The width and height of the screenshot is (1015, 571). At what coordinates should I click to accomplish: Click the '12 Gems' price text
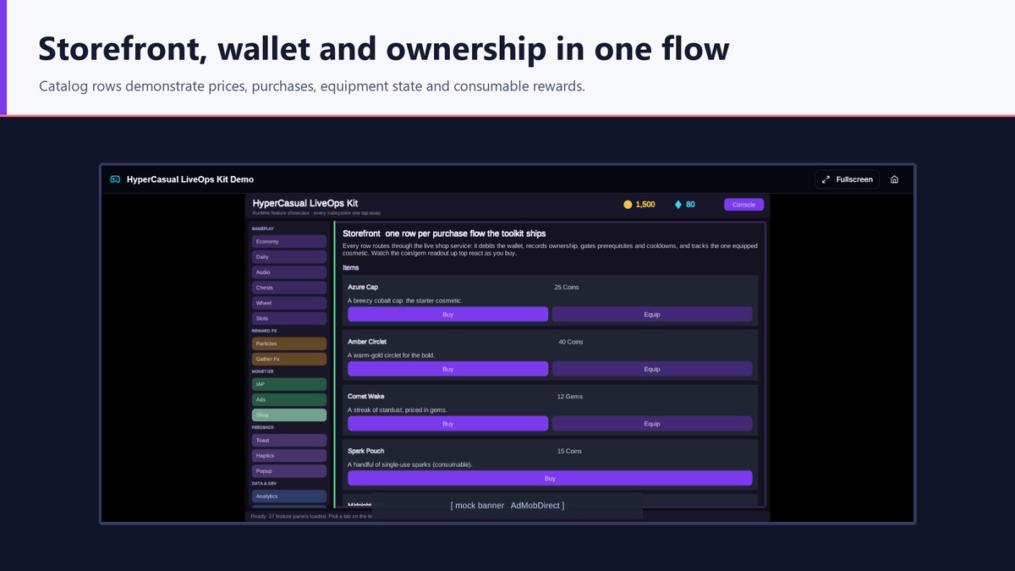click(x=570, y=397)
